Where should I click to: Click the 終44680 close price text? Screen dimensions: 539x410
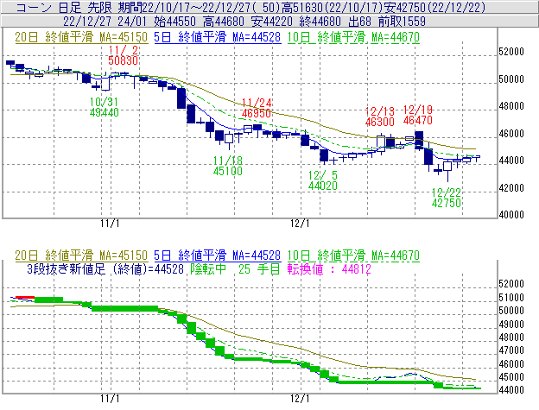[320, 22]
